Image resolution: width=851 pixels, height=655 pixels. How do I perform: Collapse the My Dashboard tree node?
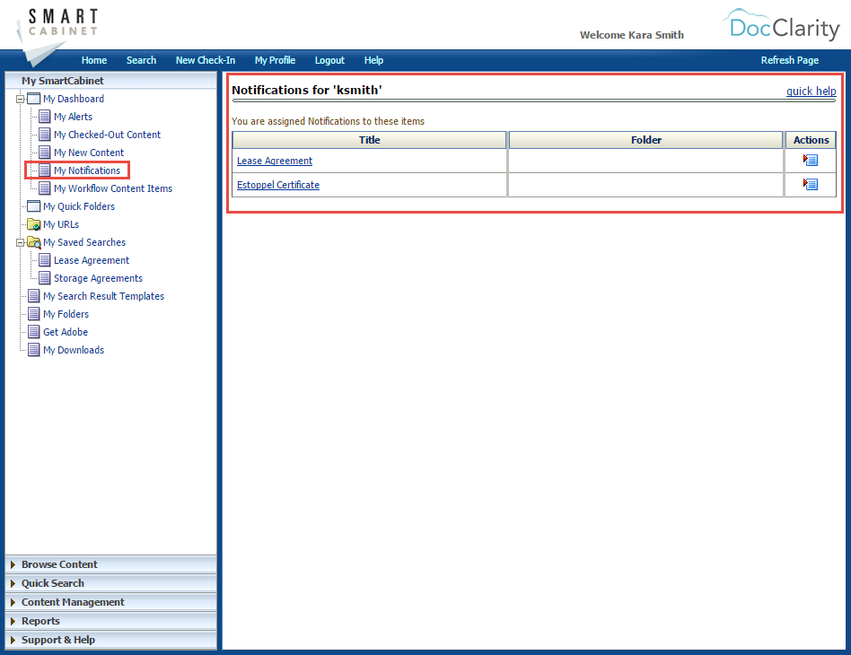(20, 99)
